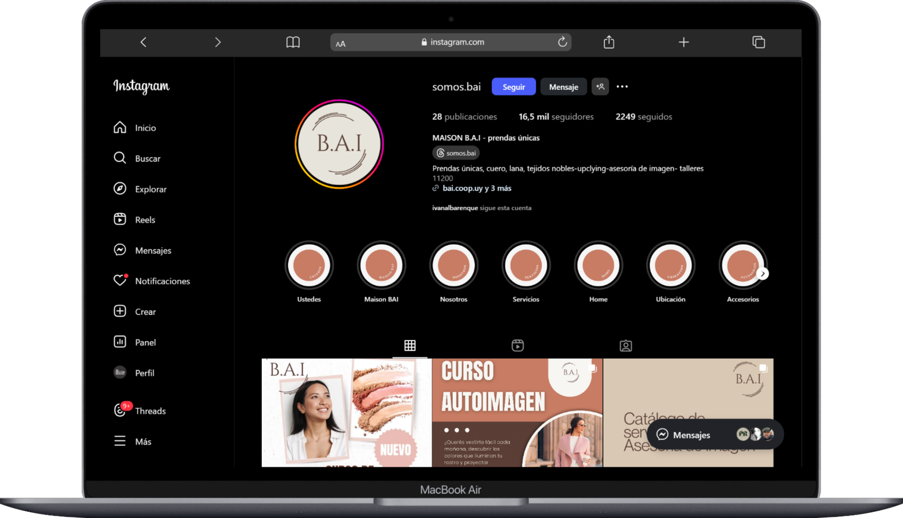Open Notificaciones heart icon
The image size is (903, 518).
(x=120, y=281)
